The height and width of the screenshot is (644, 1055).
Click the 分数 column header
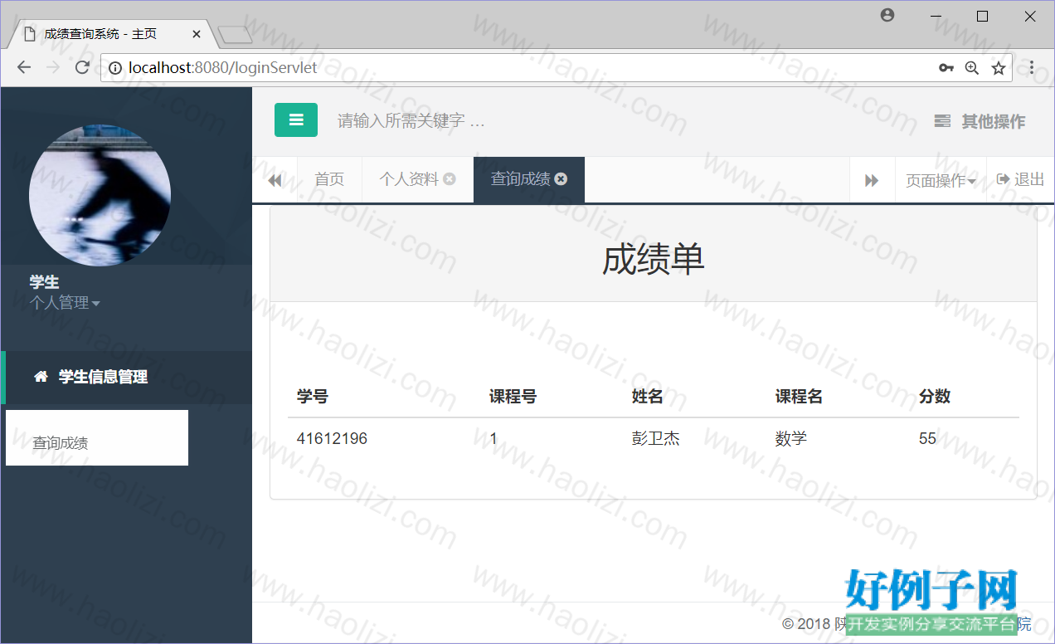pyautogui.click(x=935, y=397)
